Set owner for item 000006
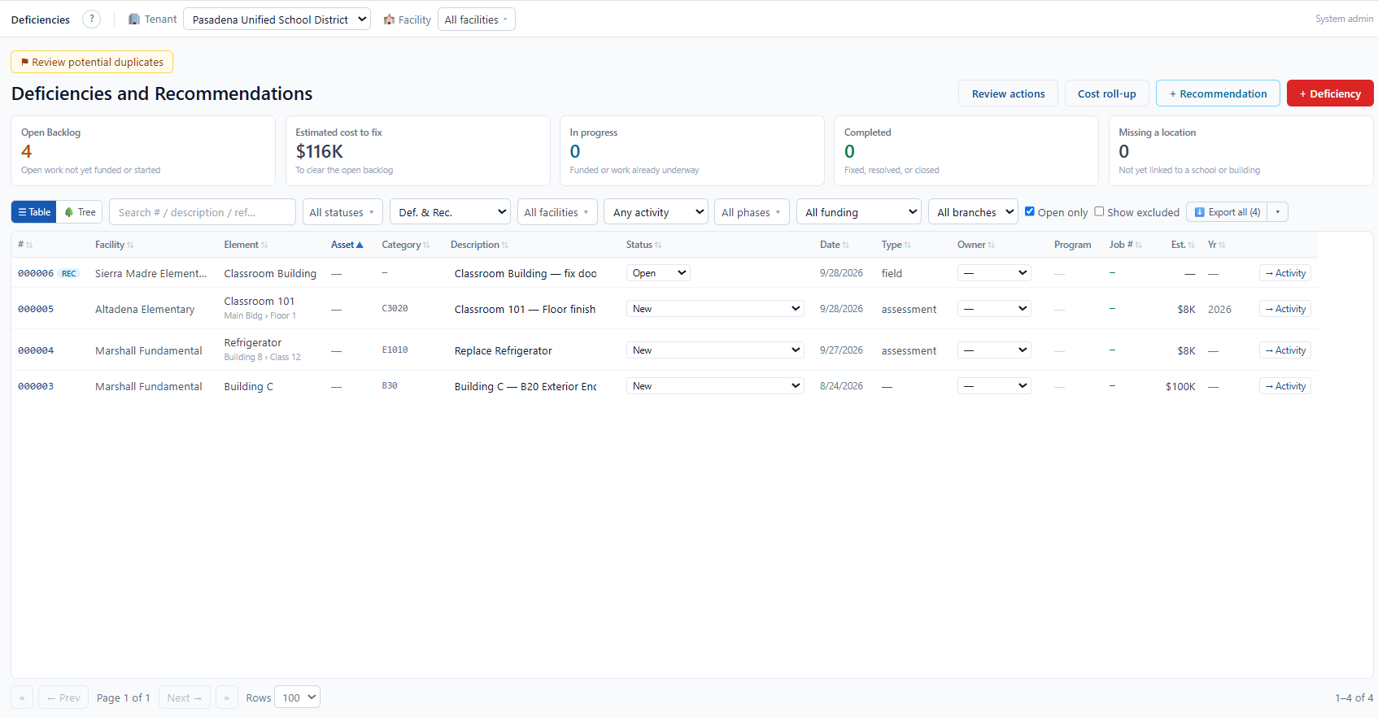 pyautogui.click(x=994, y=273)
